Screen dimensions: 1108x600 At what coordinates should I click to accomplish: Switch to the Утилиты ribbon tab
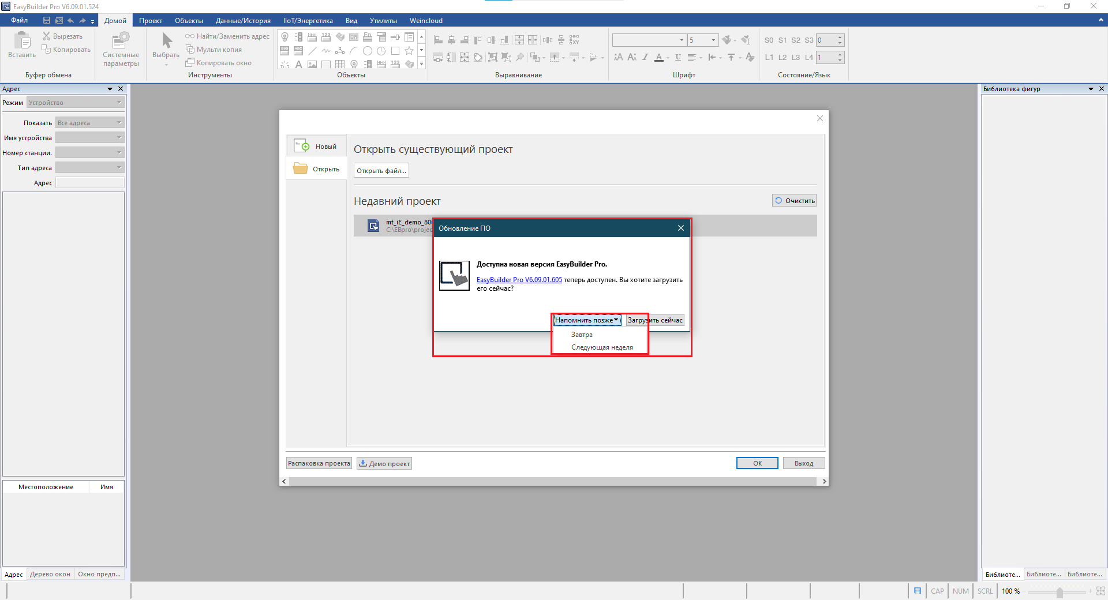coord(383,21)
